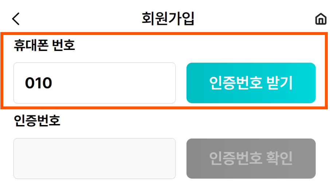Click the phone number input field
This screenshot has width=330, height=187.
pyautogui.click(x=94, y=83)
